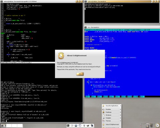
Task: Click 10Quit in mc editor key bar
Action: (141, 97)
